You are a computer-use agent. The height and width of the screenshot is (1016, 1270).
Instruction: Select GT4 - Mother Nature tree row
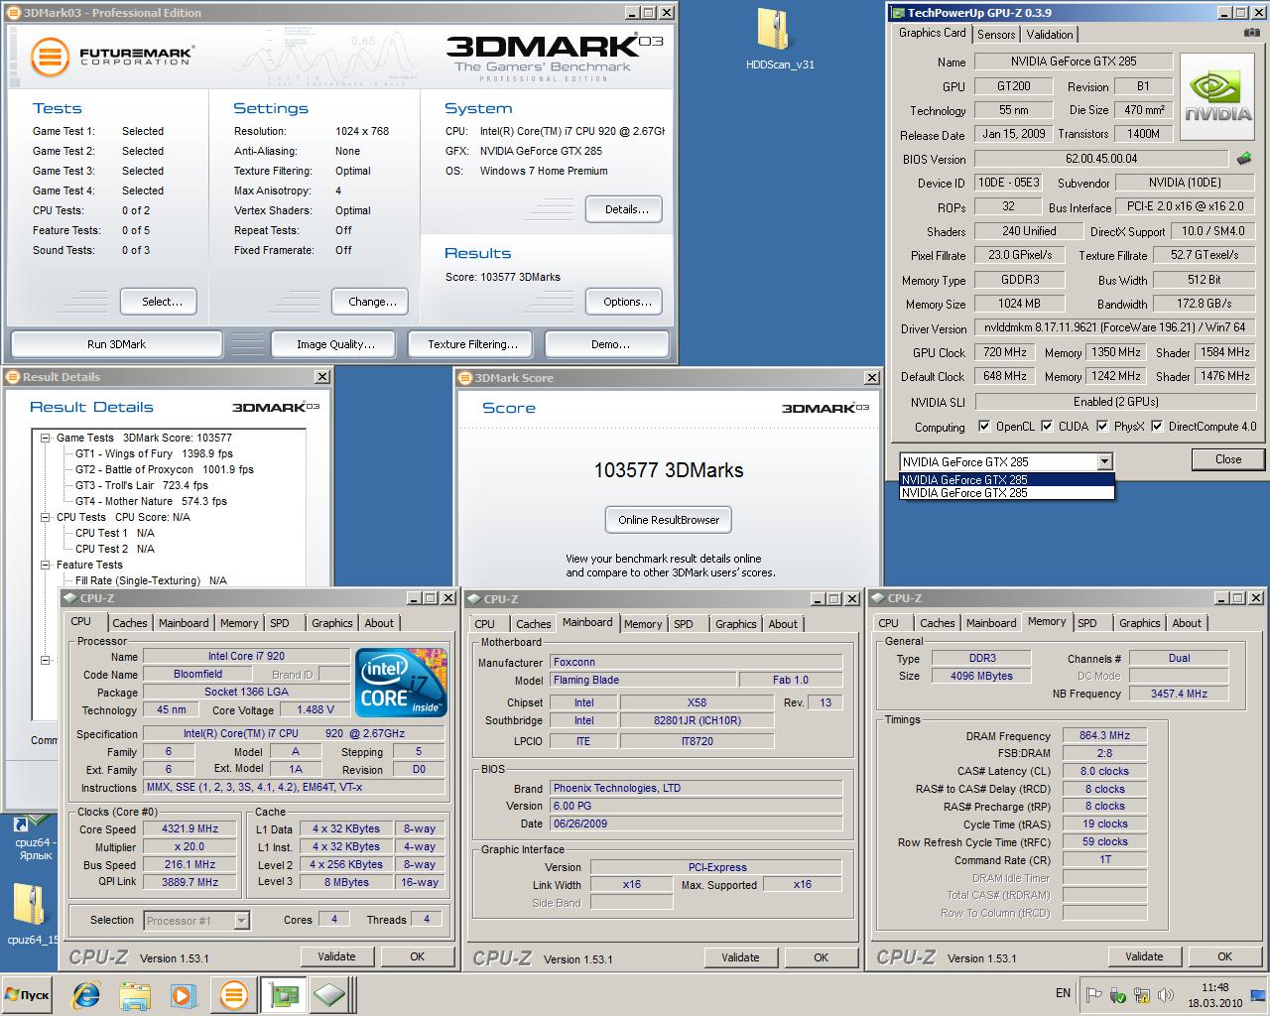click(151, 501)
